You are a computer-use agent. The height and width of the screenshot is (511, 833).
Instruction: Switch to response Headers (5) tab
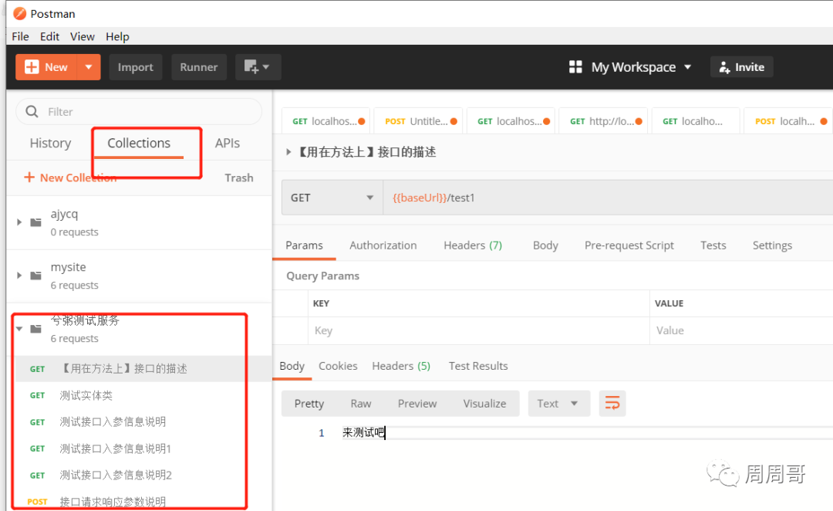tap(401, 366)
